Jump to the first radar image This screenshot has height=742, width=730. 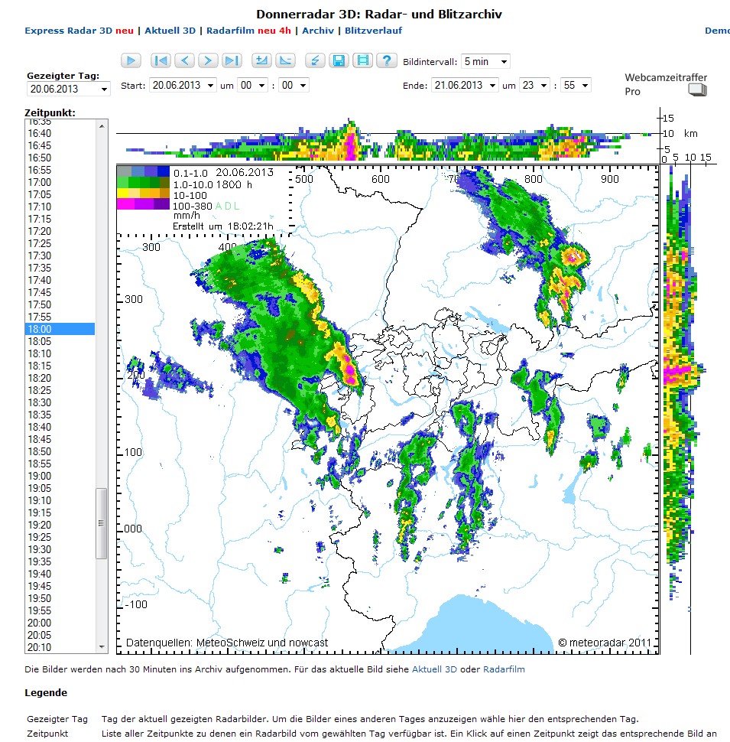(x=161, y=60)
